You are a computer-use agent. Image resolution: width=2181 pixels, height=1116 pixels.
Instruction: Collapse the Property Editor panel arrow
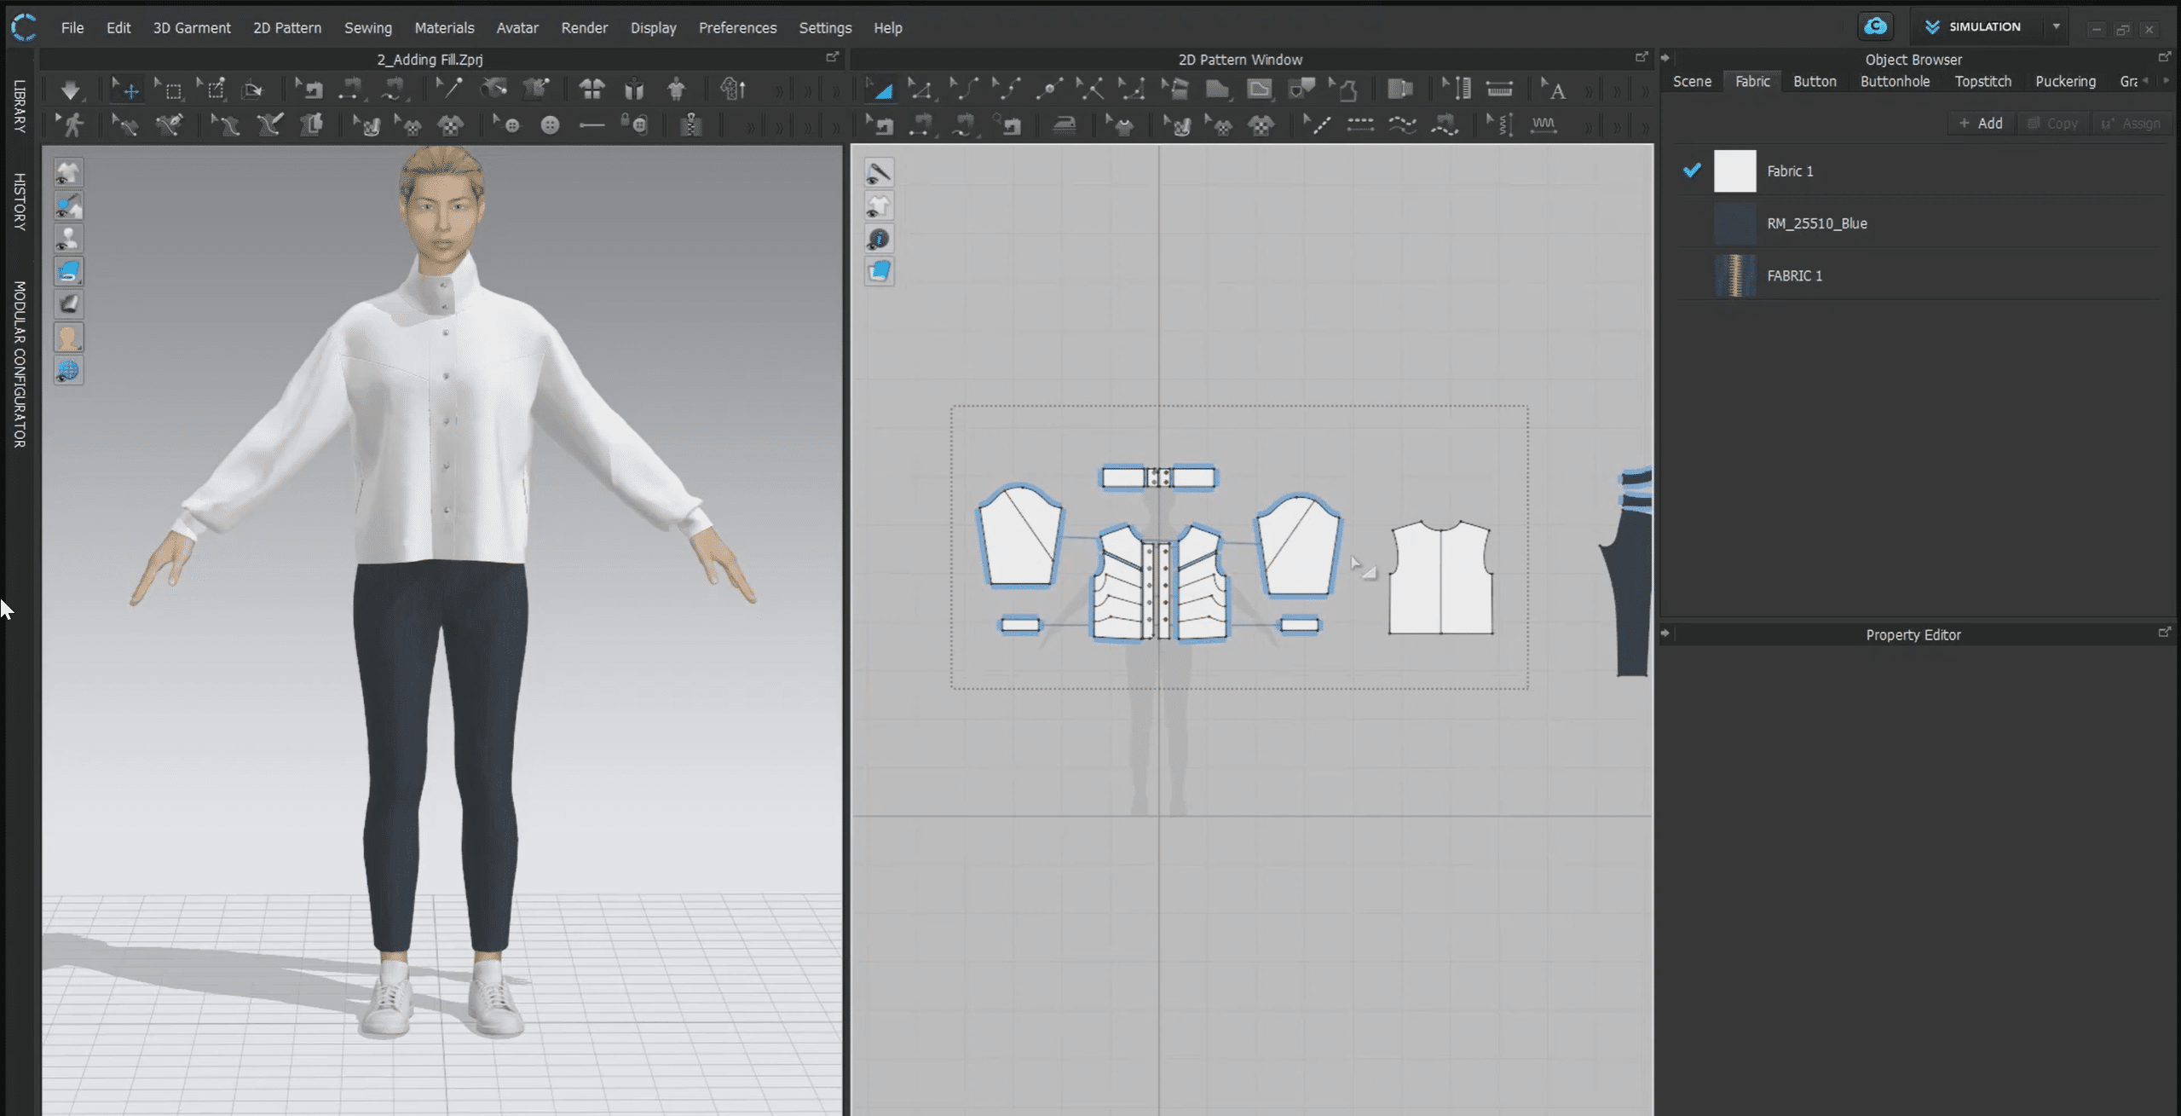pyautogui.click(x=1665, y=633)
